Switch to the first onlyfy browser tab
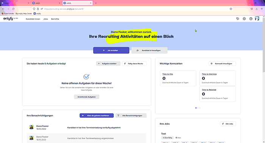The width and height of the screenshot is (265, 143). click(x=15, y=3)
